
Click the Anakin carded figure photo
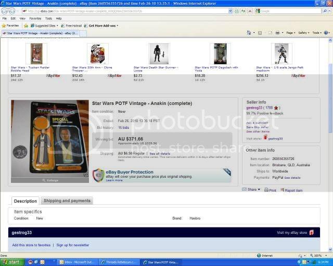[50, 139]
